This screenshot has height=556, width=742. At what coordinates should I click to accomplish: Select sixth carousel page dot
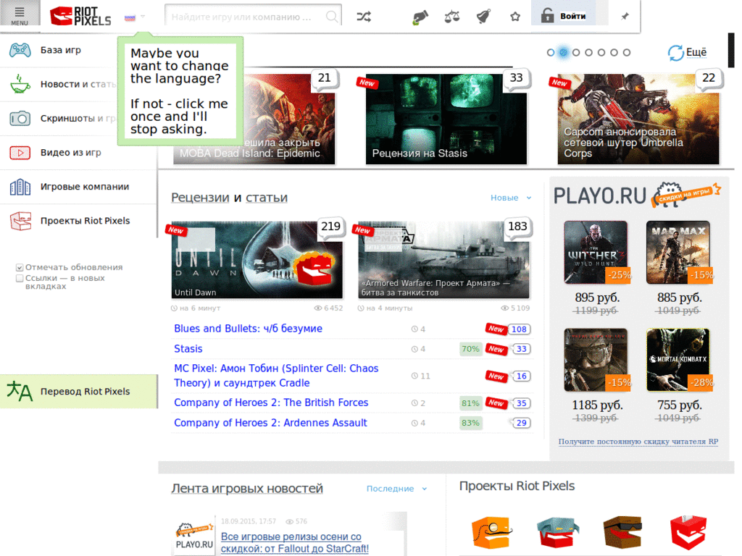click(614, 52)
